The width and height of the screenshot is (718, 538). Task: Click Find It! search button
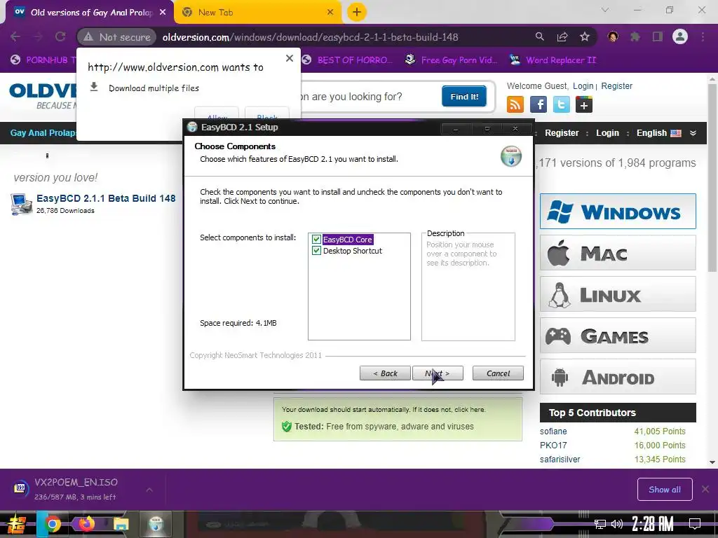pyautogui.click(x=464, y=96)
